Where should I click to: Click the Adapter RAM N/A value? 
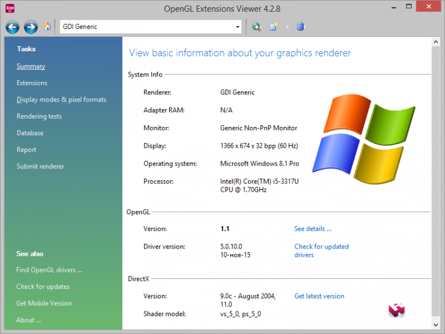(226, 110)
